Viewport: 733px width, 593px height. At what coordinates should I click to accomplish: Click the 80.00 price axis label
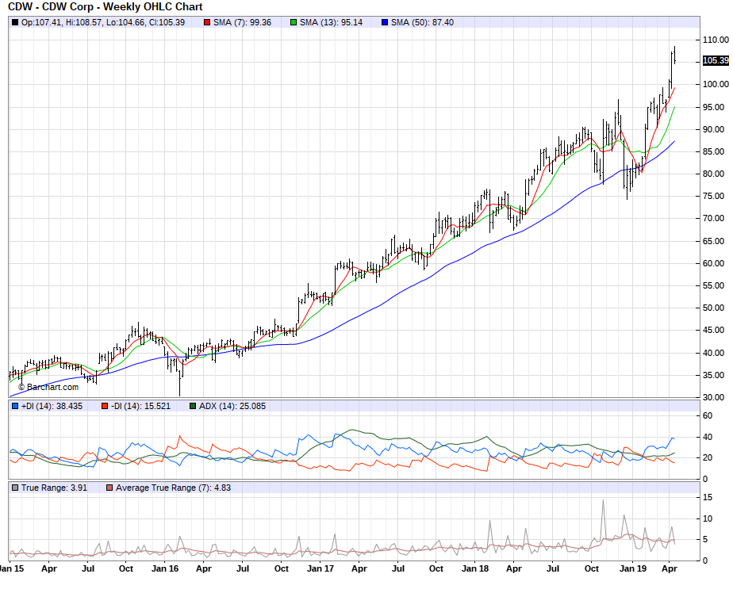[714, 174]
